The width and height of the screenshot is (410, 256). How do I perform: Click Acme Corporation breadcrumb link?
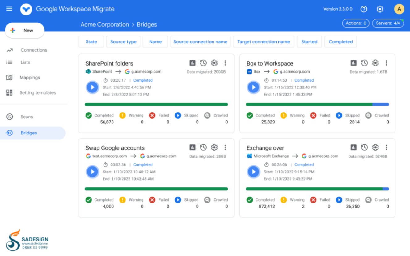105,25
